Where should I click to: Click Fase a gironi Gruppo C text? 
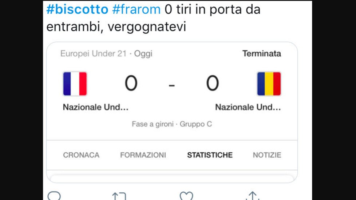coord(172,124)
